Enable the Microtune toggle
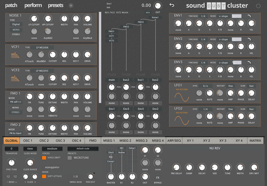The width and height of the screenshot is (267, 186). coord(70,158)
